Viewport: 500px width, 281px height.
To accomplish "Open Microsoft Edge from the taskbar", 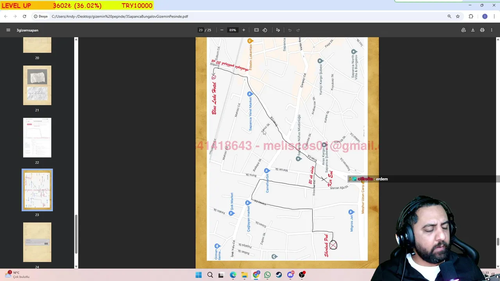I will (233, 275).
